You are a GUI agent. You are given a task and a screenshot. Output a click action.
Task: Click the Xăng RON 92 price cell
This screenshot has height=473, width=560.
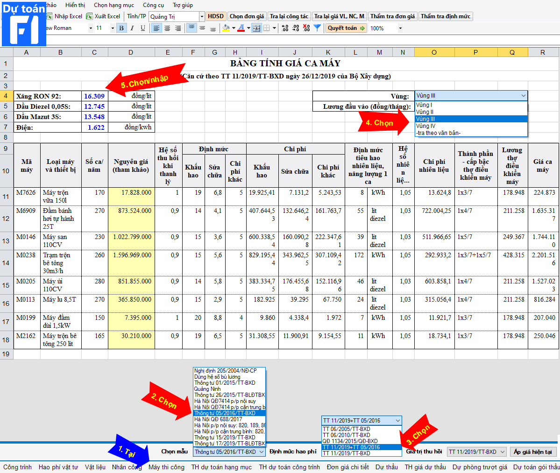(x=94, y=96)
